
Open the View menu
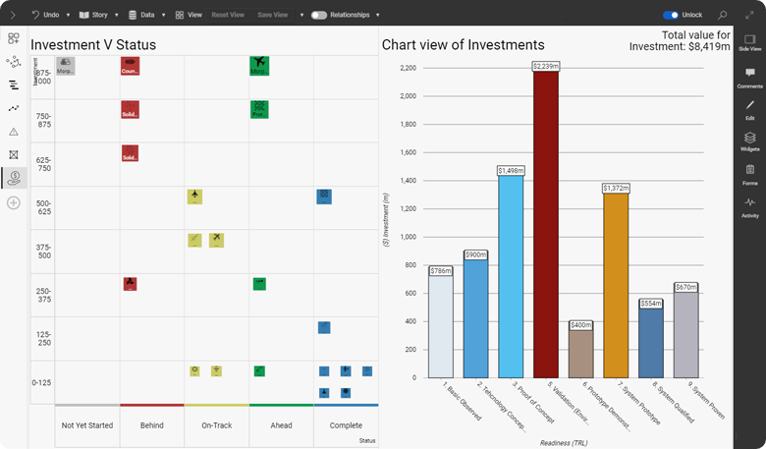click(x=189, y=16)
